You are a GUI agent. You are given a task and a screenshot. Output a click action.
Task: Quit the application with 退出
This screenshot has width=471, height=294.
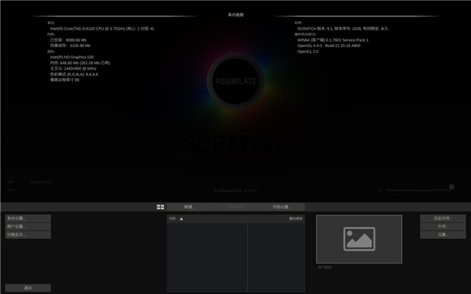click(28, 288)
